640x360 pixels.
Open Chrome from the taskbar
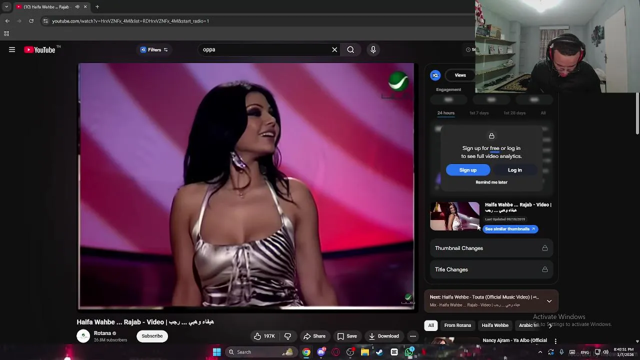306,352
